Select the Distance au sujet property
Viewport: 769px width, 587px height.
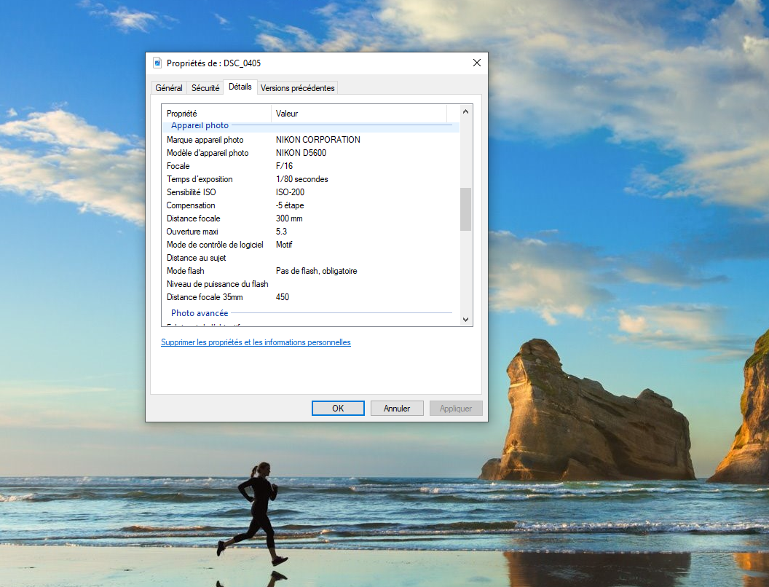196,258
